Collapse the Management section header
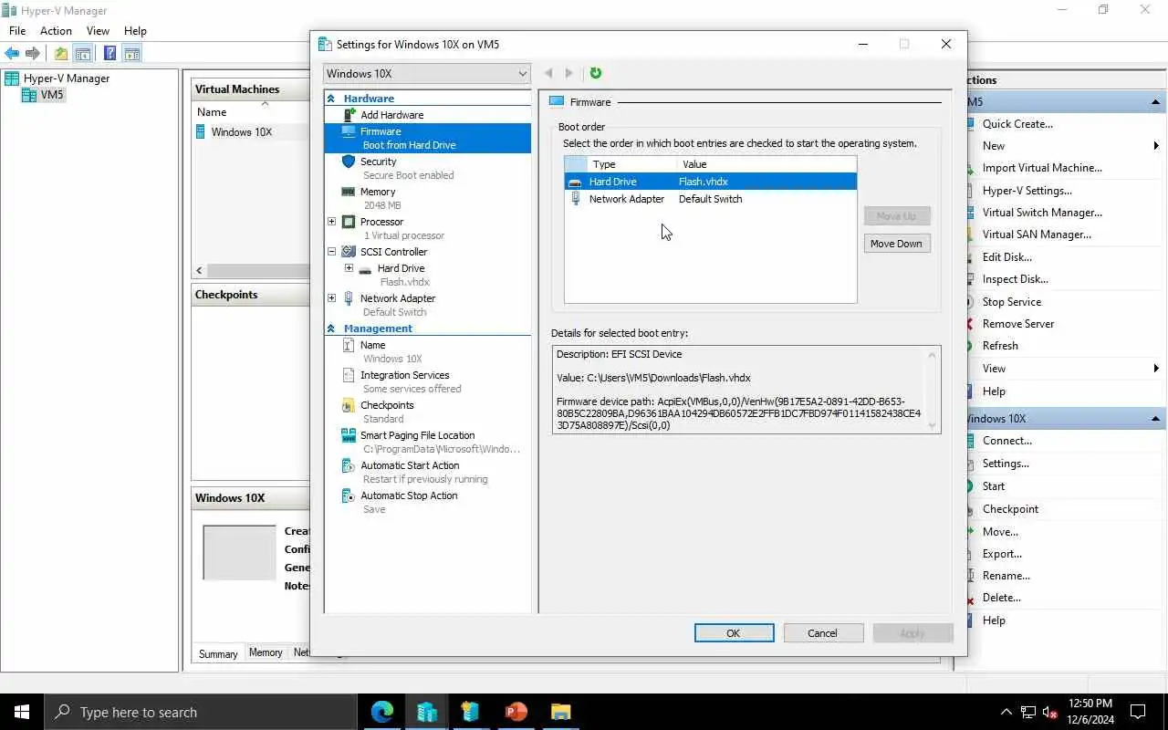 [331, 328]
